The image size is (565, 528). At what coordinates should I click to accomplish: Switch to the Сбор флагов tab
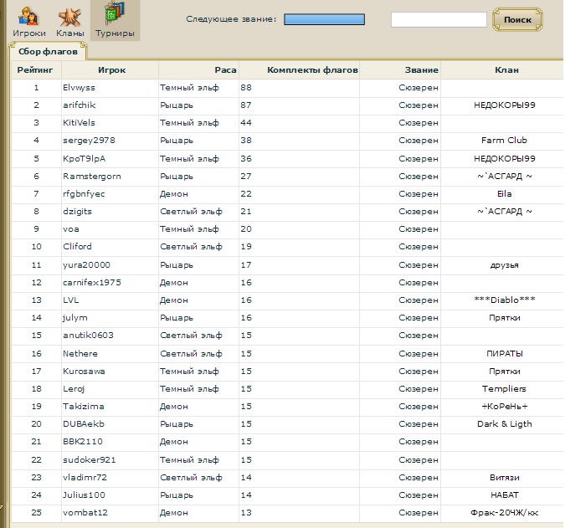49,52
